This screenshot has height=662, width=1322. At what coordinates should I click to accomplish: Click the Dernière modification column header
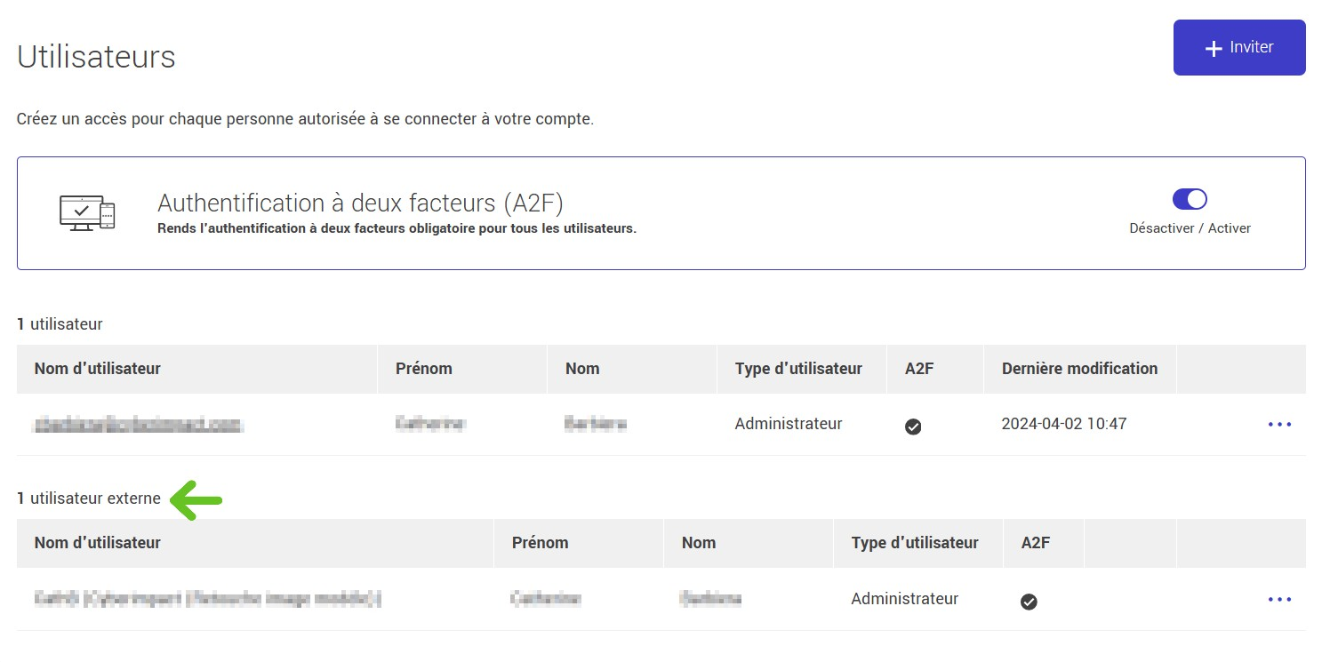1079,369
